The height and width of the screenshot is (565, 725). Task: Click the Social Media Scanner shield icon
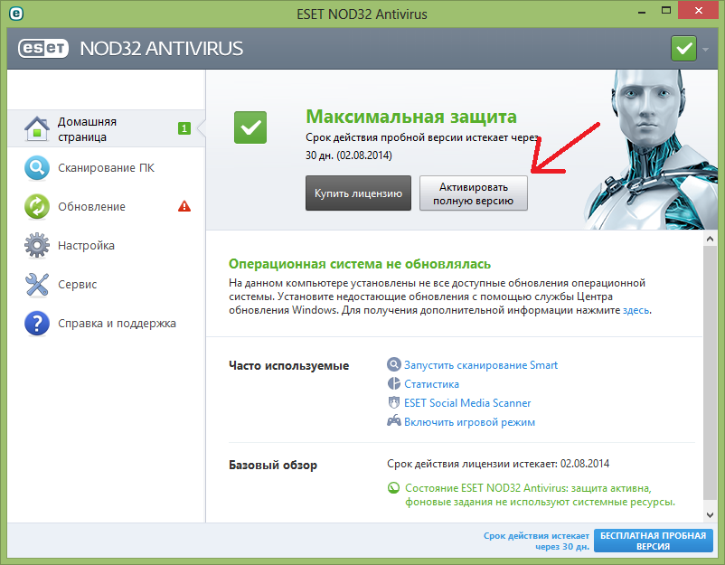[393, 402]
